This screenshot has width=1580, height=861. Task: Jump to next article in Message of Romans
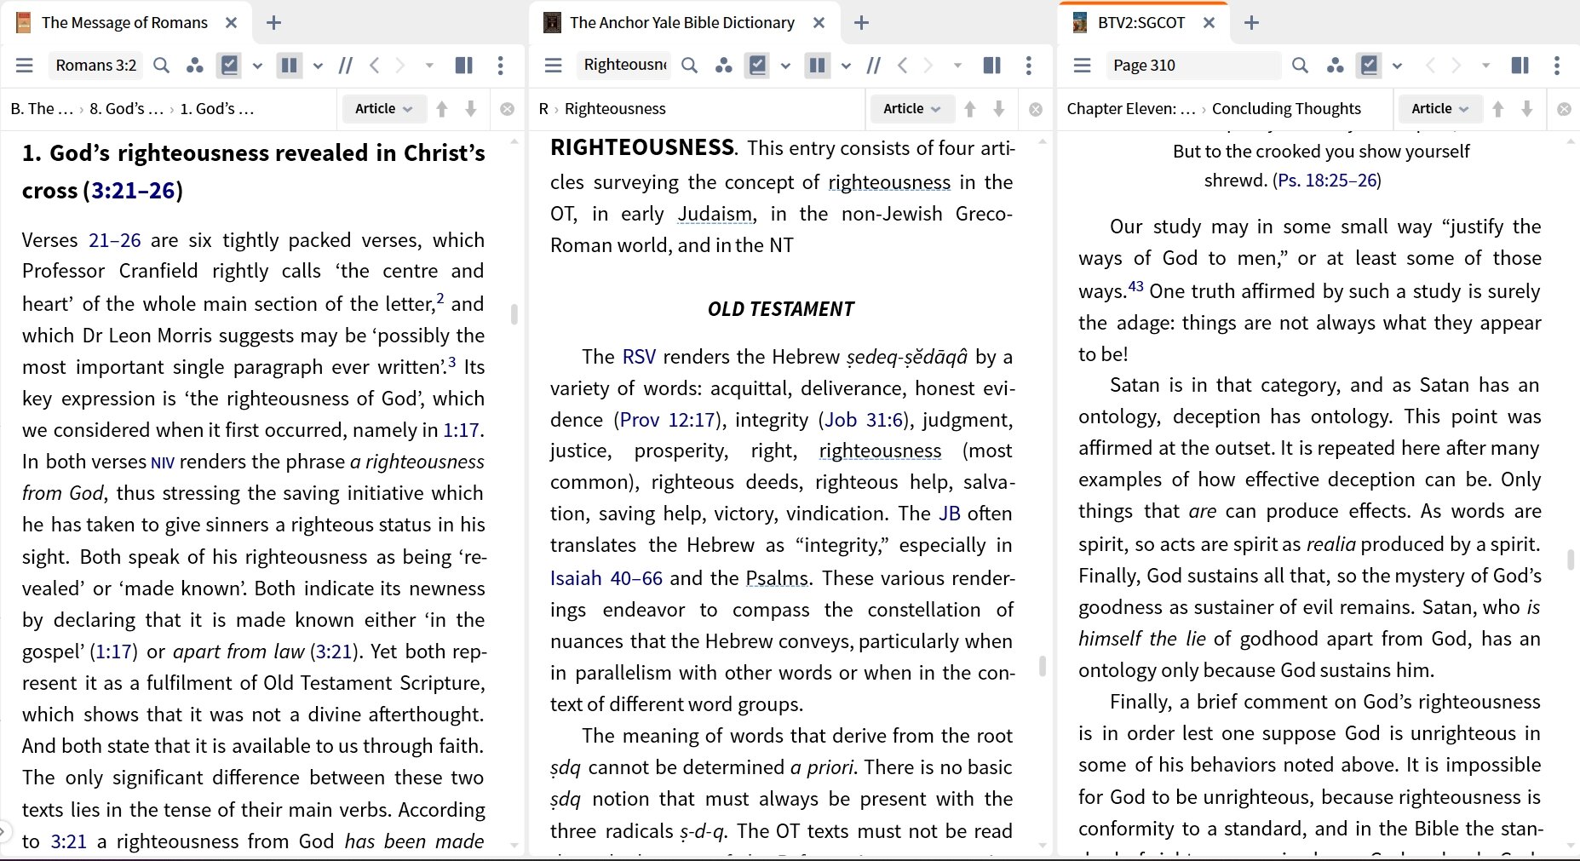tap(471, 109)
